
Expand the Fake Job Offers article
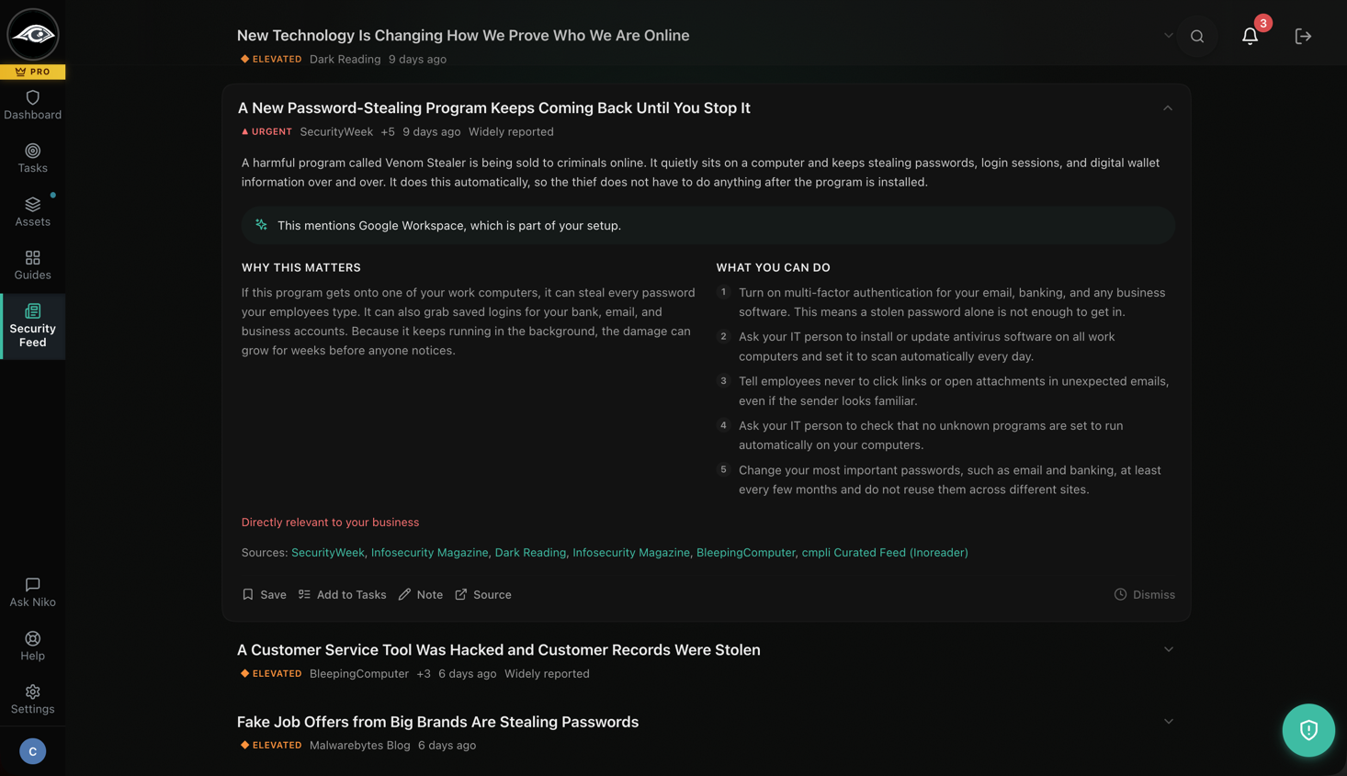click(1169, 722)
